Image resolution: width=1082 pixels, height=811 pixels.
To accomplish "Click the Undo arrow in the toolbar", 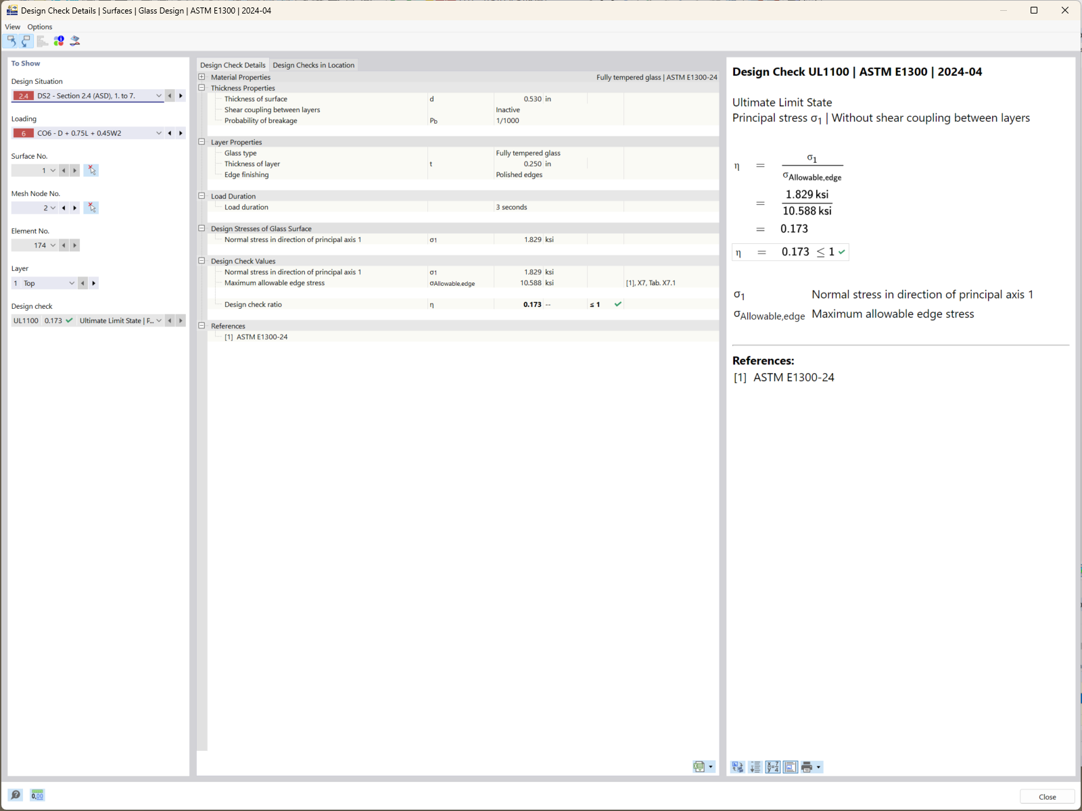I will coord(11,41).
